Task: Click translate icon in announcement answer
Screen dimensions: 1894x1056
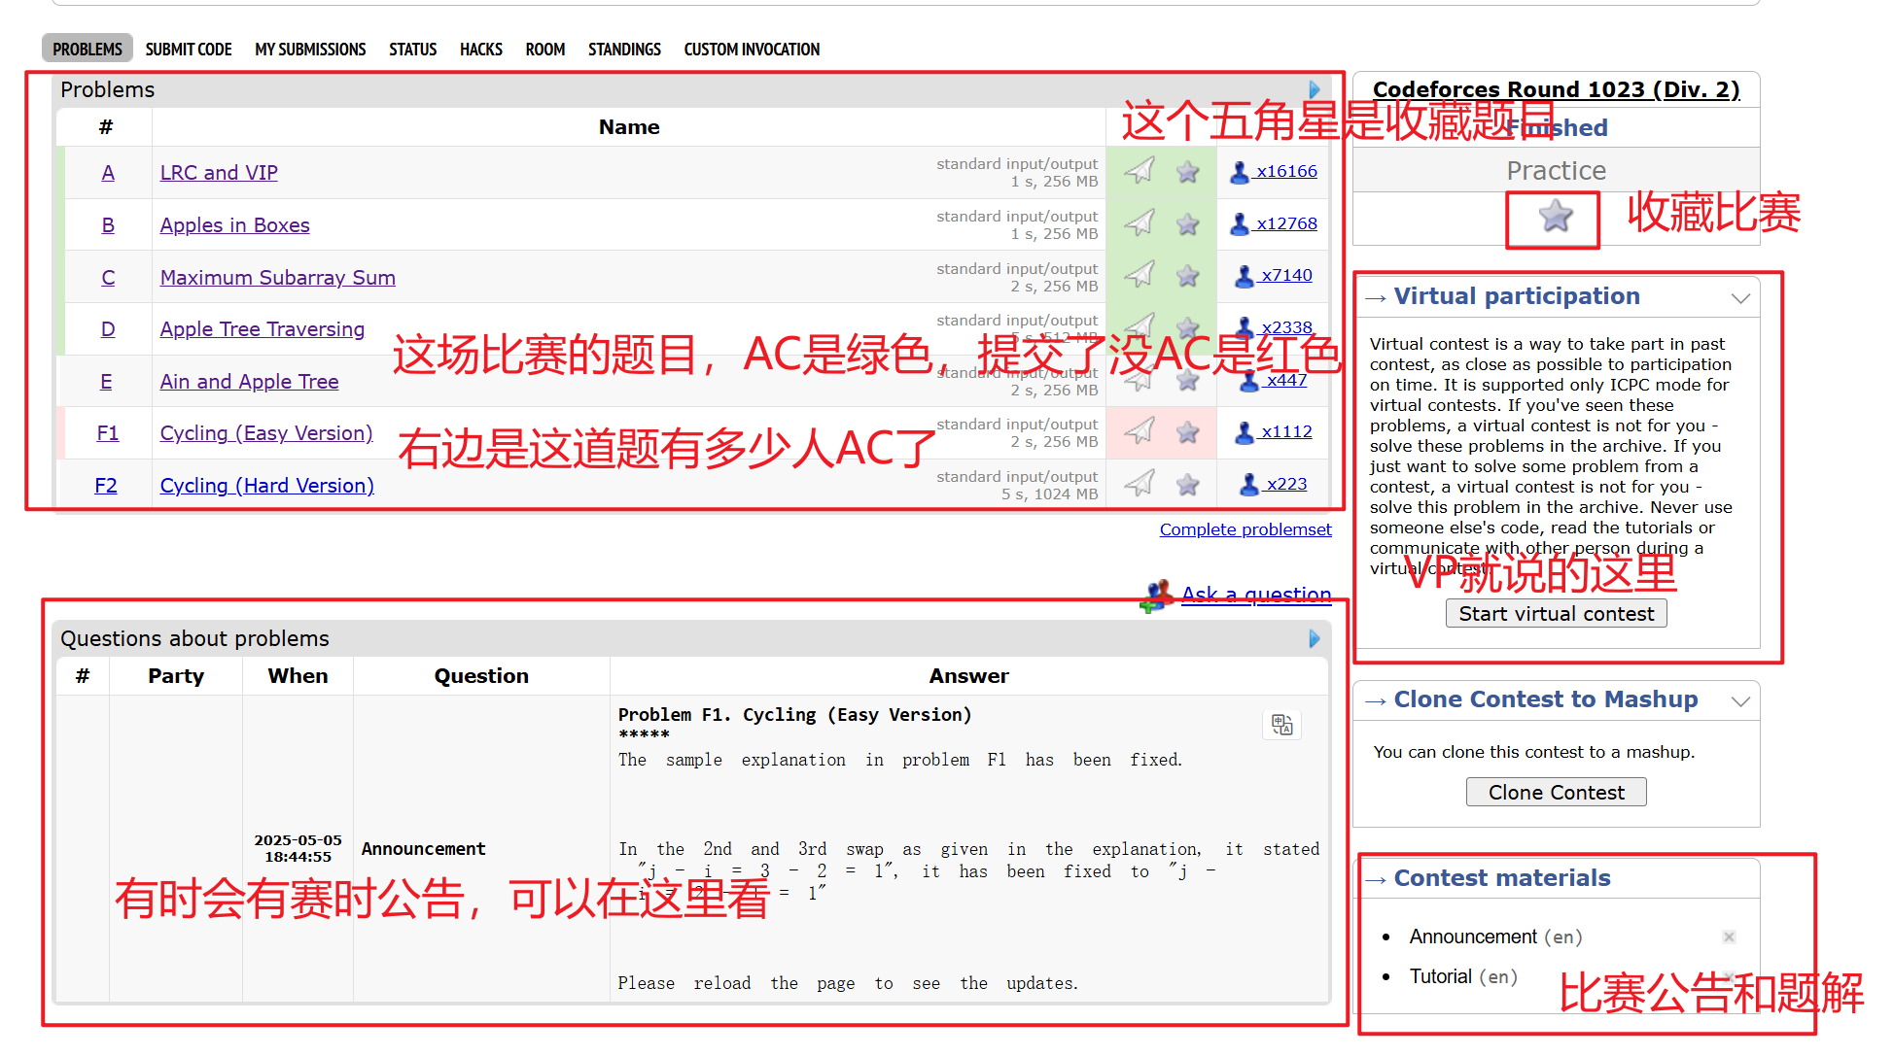Action: pos(1281,725)
